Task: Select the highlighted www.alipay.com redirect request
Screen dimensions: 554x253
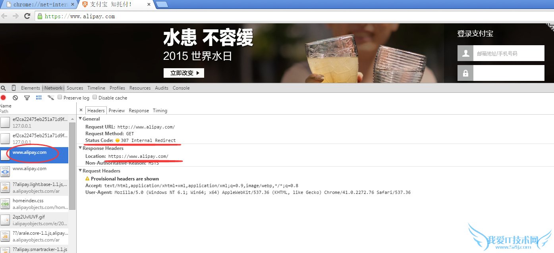Action: pos(34,155)
